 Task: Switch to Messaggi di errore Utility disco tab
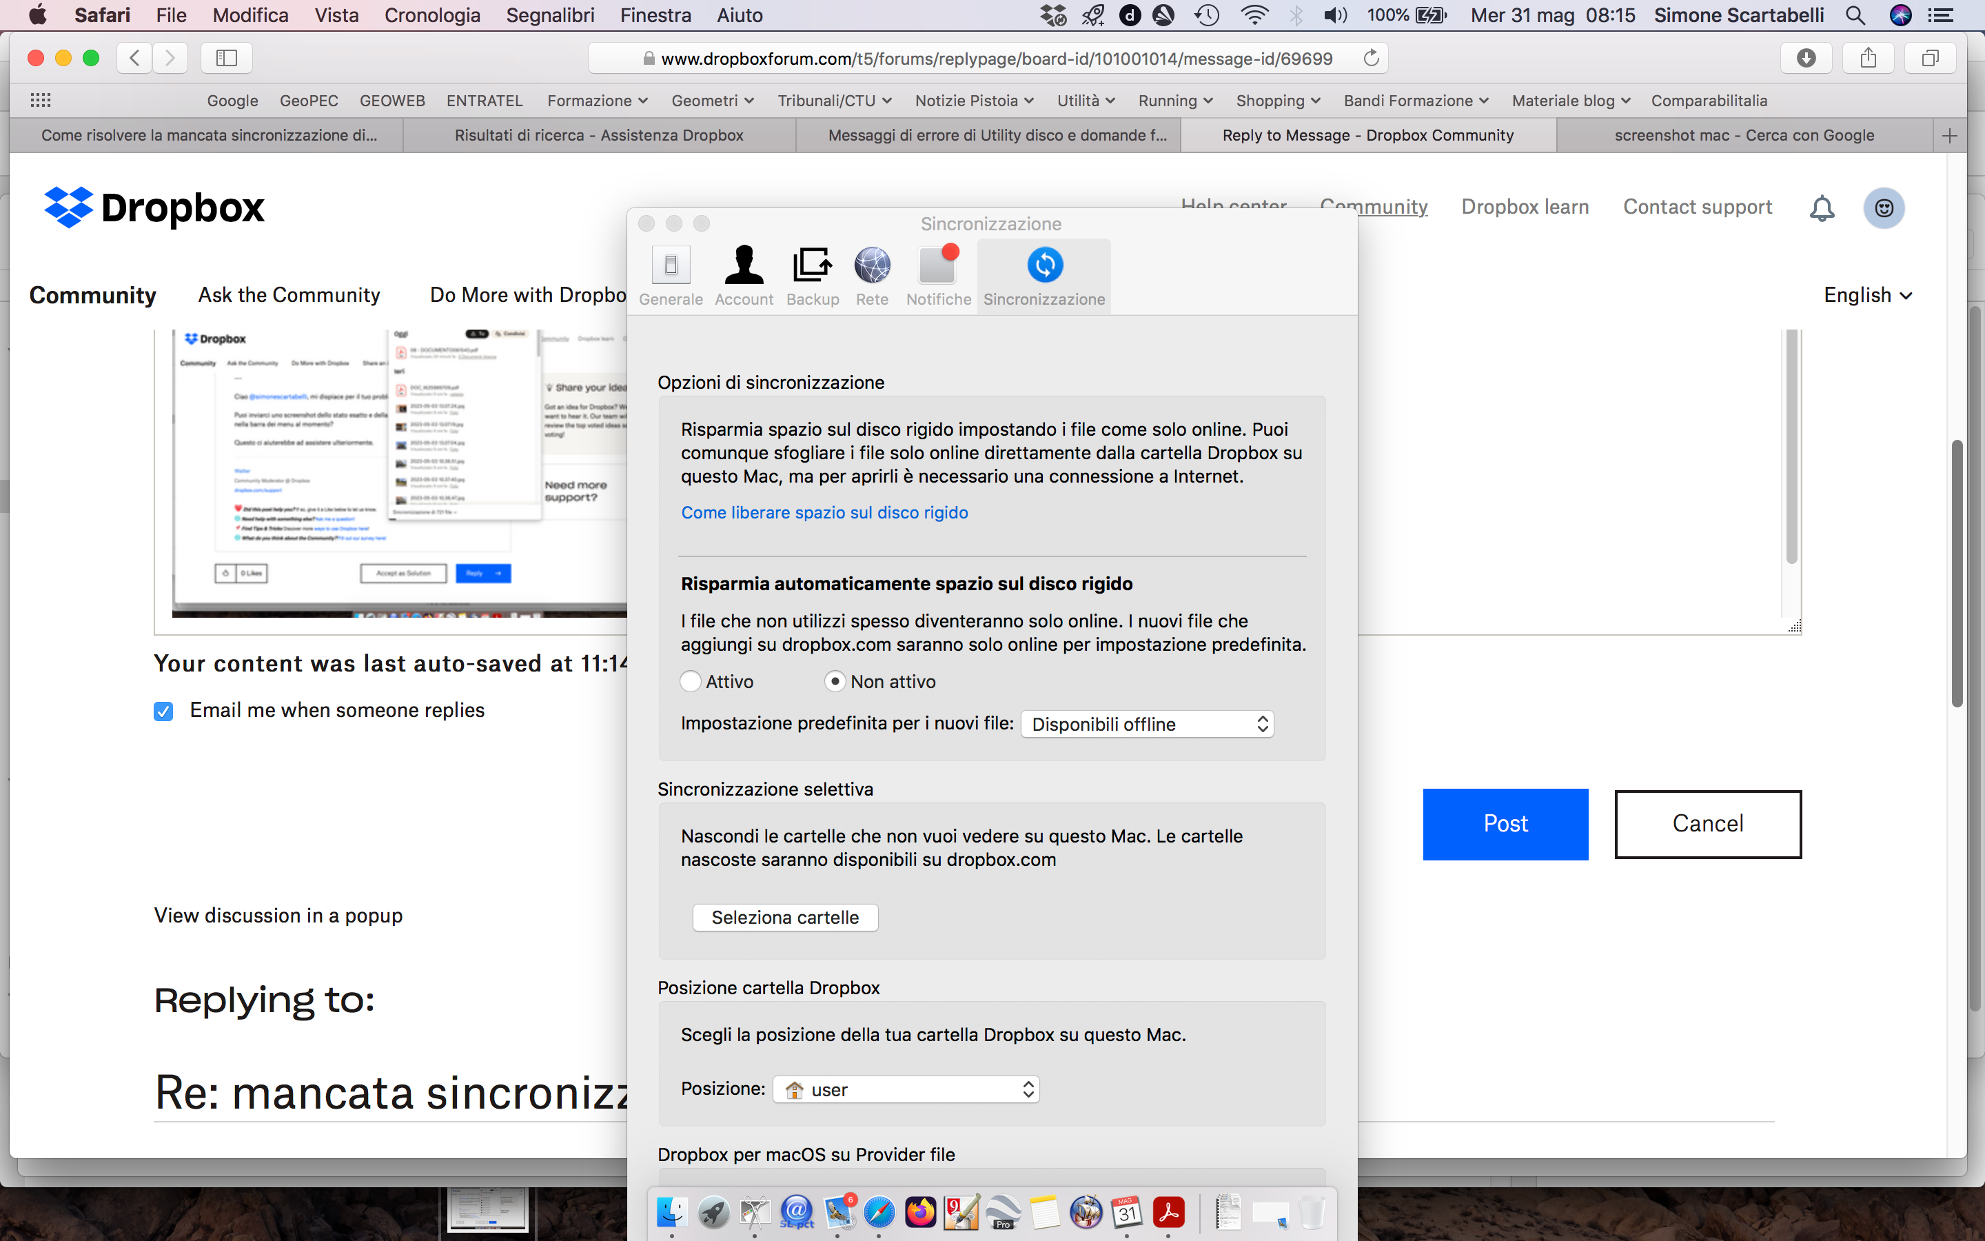point(988,135)
